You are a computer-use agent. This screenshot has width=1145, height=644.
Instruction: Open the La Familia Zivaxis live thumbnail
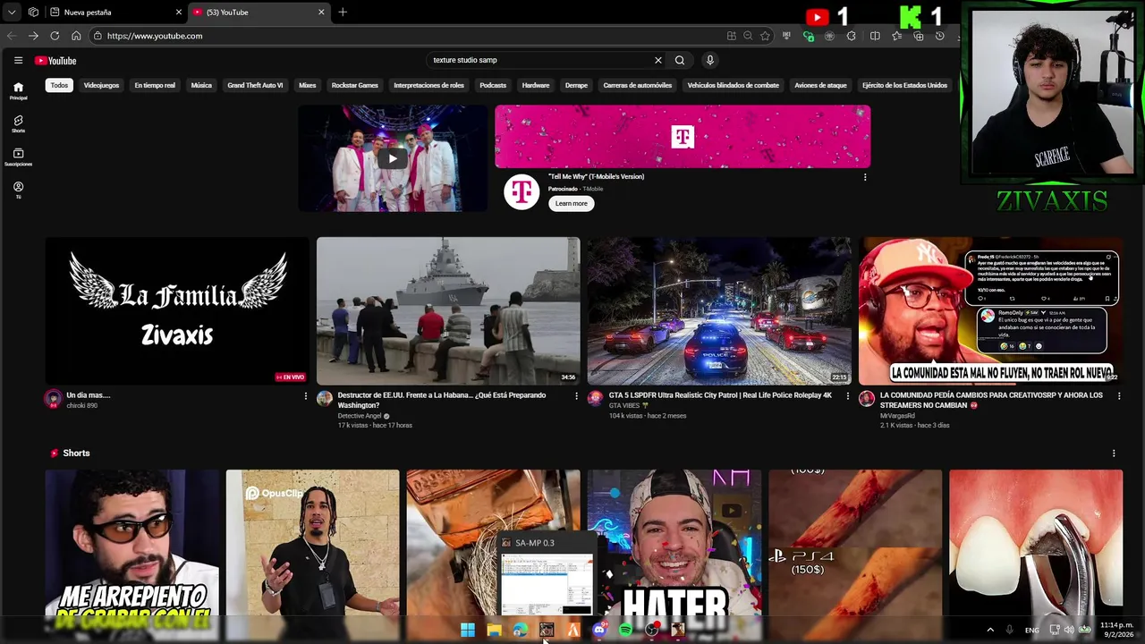click(x=177, y=310)
